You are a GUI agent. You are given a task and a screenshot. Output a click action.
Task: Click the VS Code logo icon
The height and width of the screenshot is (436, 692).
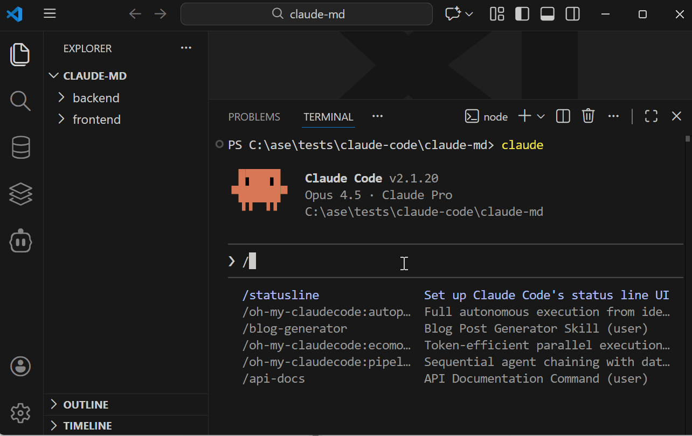tap(15, 14)
